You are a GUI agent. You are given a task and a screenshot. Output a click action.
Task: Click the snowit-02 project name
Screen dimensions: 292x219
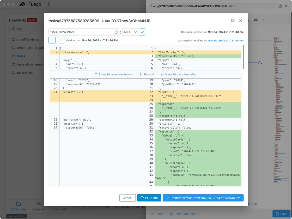pyautogui.click(x=17, y=20)
